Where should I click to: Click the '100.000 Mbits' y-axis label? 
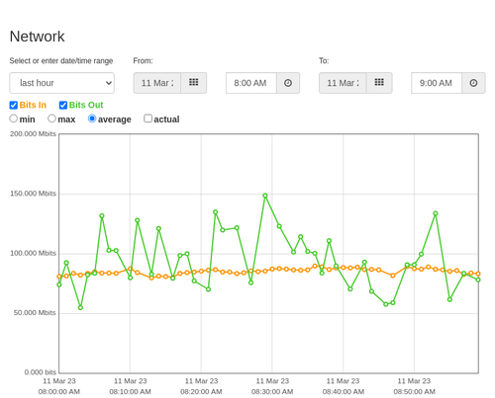coord(33,253)
